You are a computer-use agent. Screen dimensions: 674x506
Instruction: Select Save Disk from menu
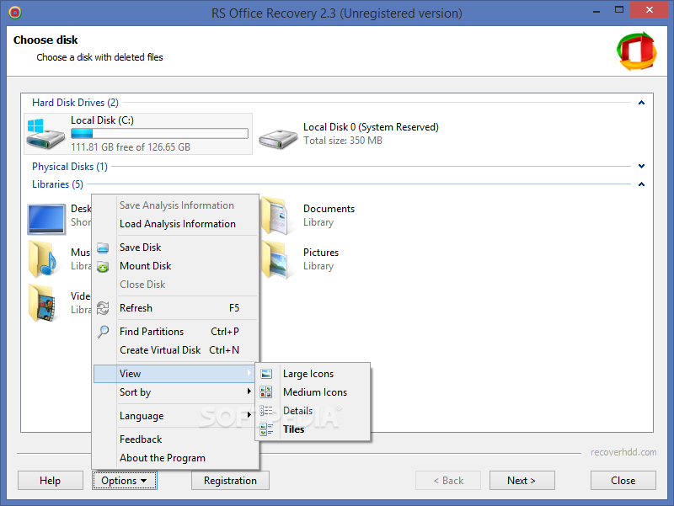pyautogui.click(x=141, y=248)
